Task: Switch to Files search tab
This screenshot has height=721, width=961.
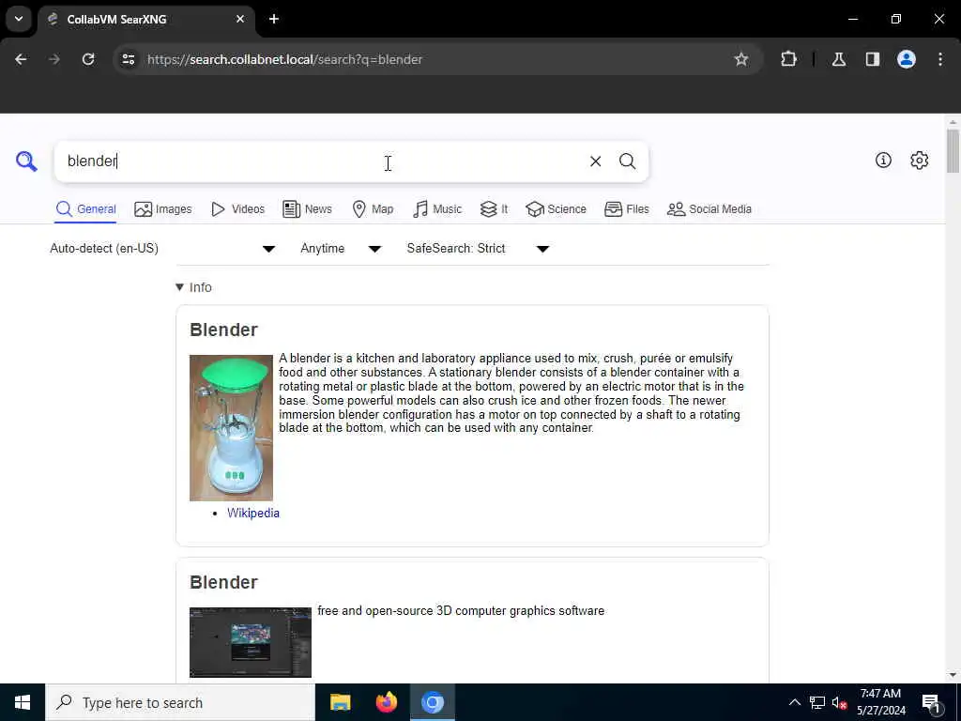Action: (626, 209)
